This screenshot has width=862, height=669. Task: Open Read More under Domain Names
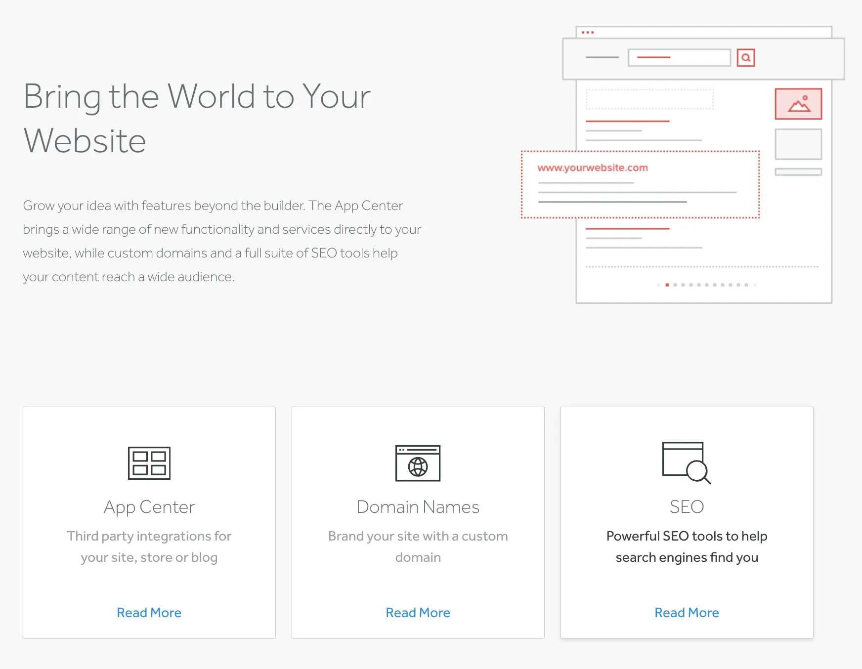(418, 613)
